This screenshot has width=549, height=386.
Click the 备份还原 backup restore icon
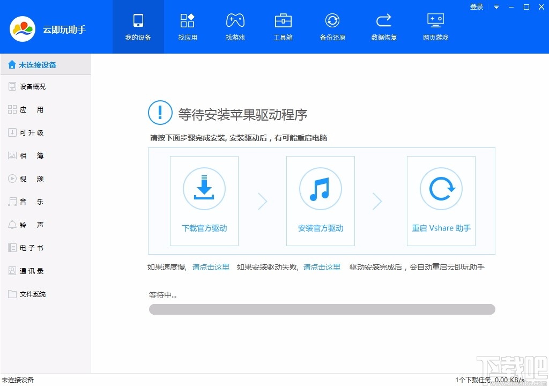(x=332, y=26)
